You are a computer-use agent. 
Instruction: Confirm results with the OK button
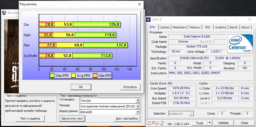point(81,87)
